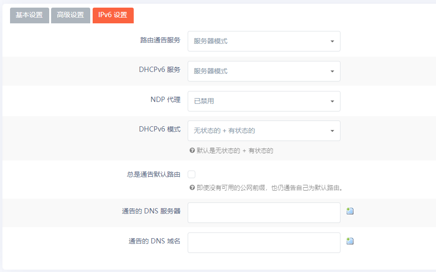
Task: Click the hint text 默认是无状态的 + 有状态的
Action: tap(234, 151)
